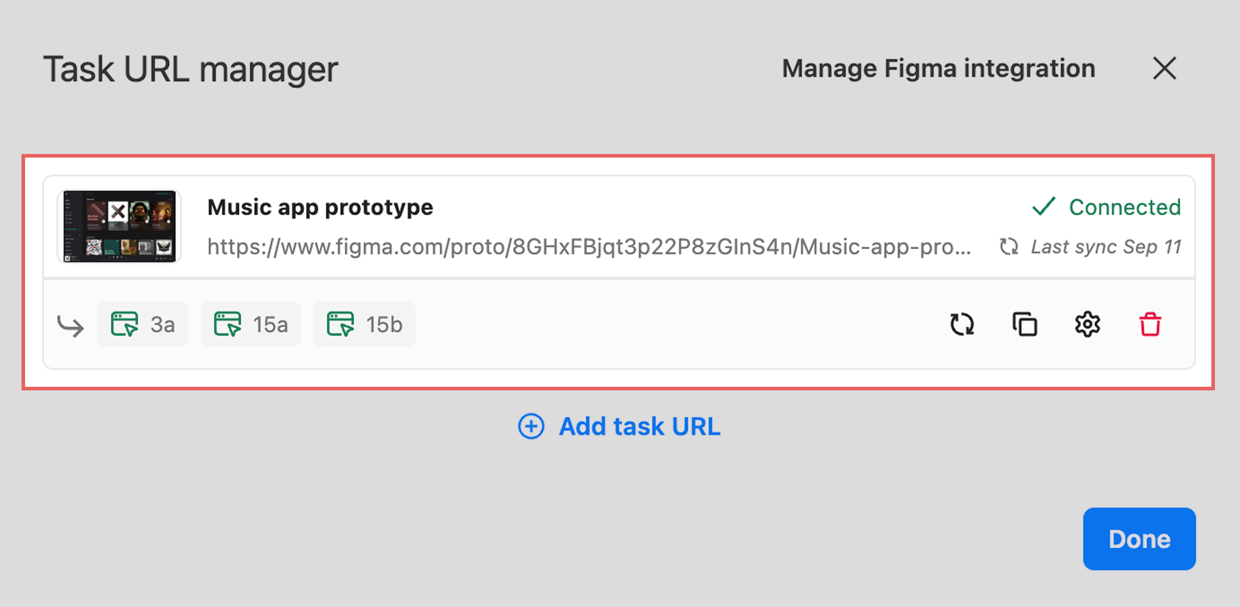The width and height of the screenshot is (1240, 607).
Task: Click the green Connected checkmark icon
Action: 1044,207
